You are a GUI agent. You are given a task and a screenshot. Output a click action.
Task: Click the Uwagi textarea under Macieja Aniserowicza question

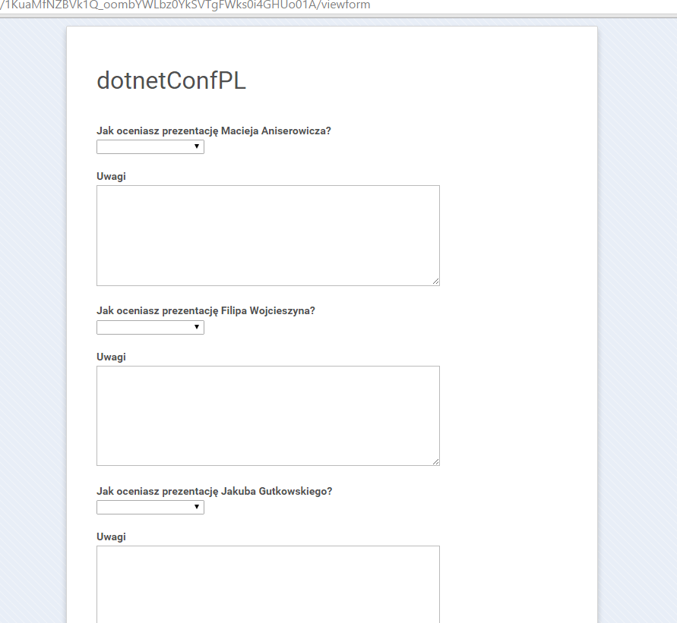[268, 235]
